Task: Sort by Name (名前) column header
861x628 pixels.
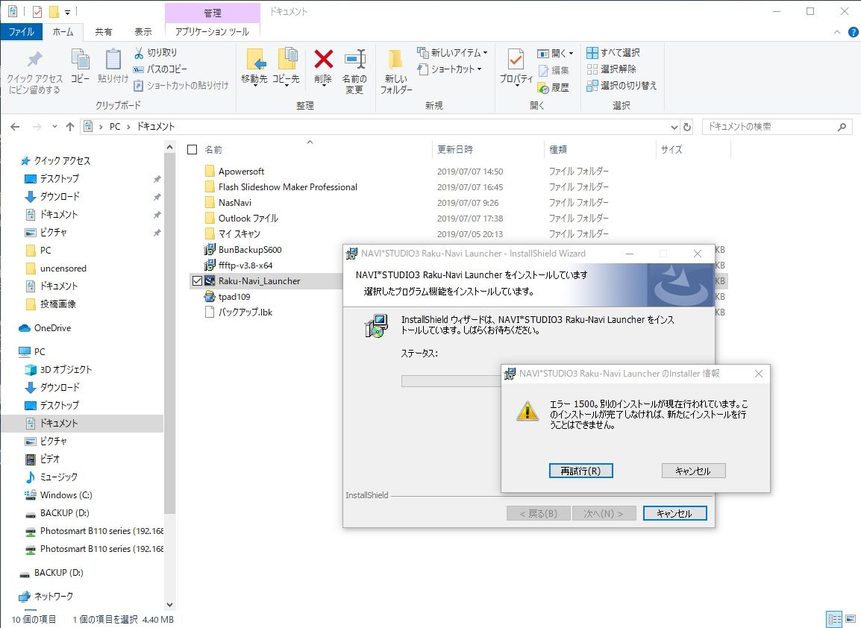Action: [213, 149]
